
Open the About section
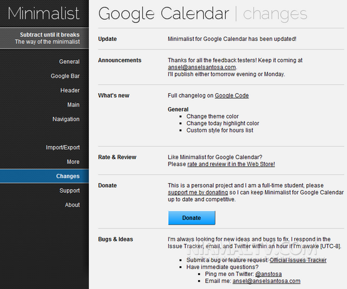pos(72,205)
